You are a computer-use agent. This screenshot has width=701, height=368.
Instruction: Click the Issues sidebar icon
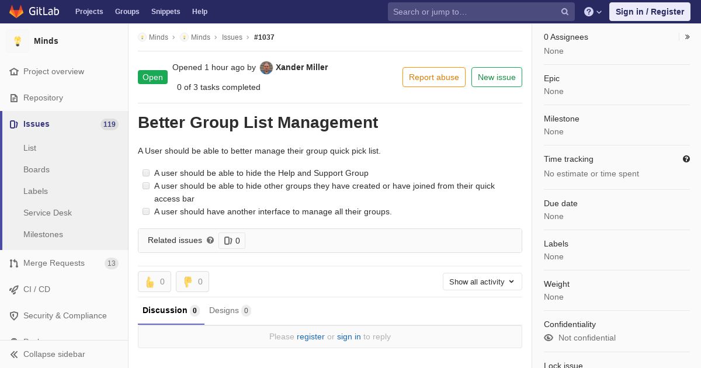click(x=14, y=124)
